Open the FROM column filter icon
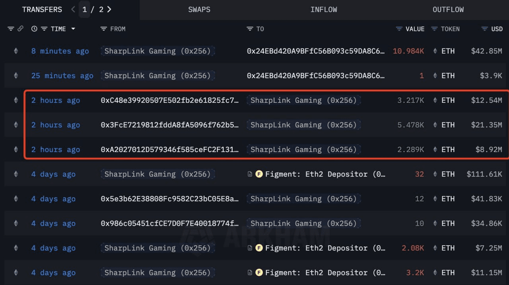The width and height of the screenshot is (509, 285). point(104,29)
